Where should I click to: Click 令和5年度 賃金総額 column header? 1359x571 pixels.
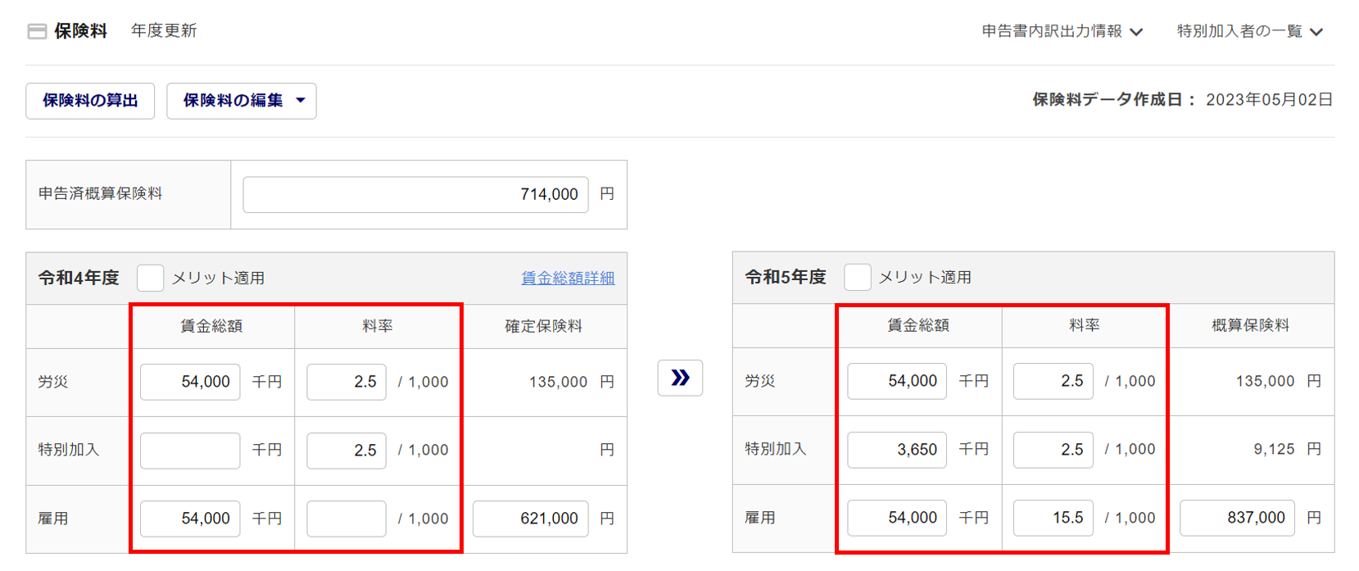pyautogui.click(x=918, y=325)
